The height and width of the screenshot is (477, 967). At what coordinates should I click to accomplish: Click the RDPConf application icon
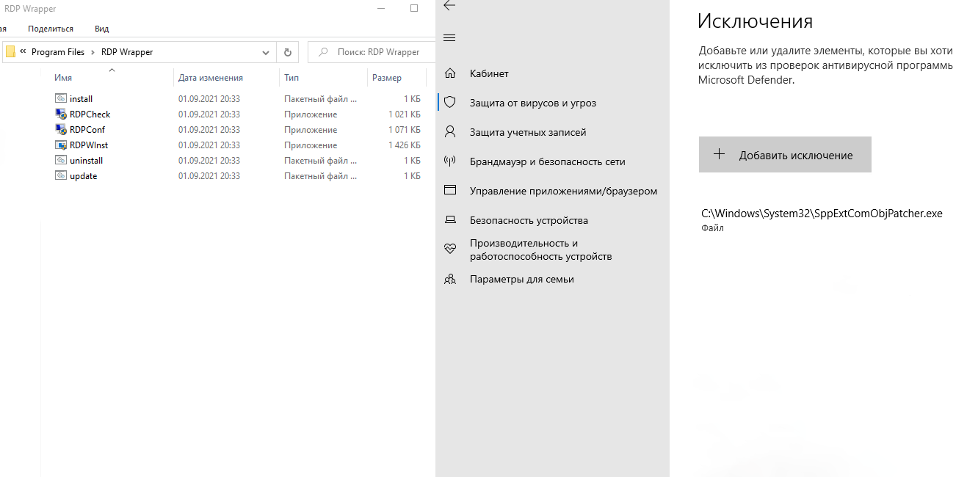point(61,129)
